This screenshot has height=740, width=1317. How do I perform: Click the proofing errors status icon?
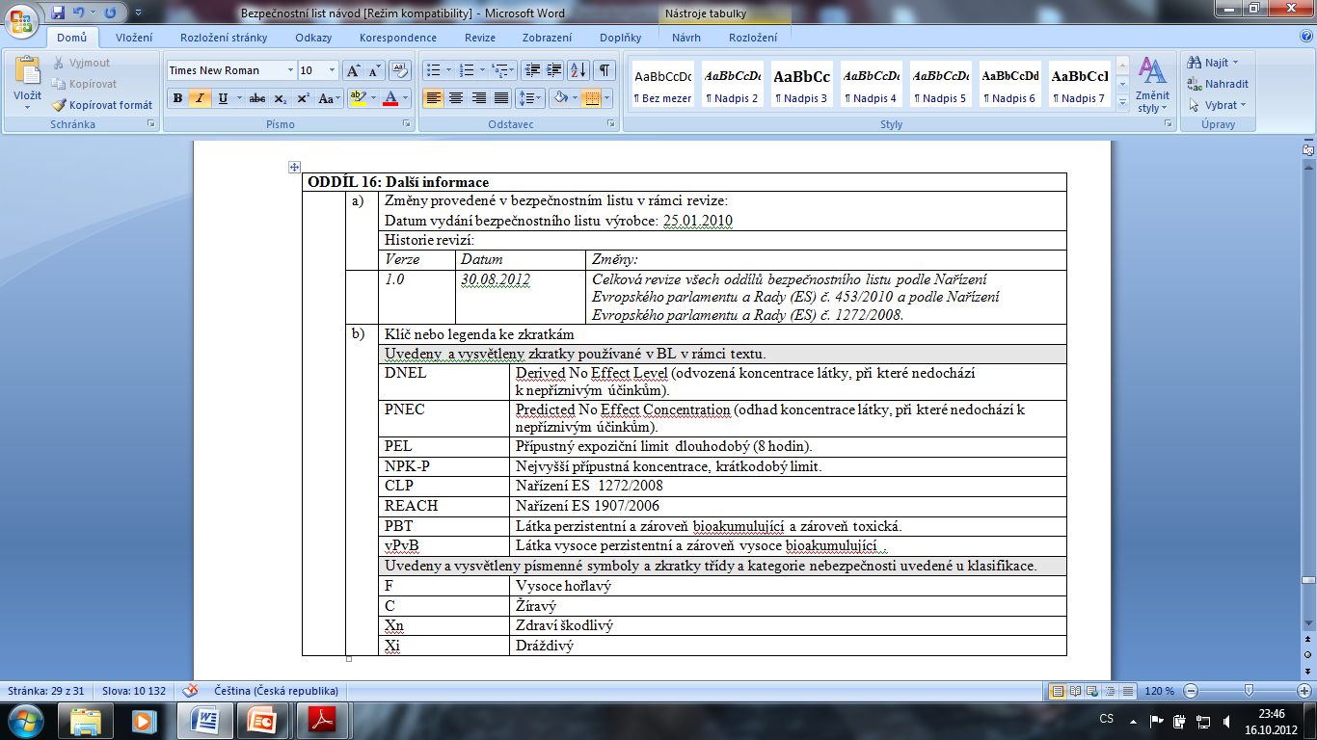[x=190, y=691]
